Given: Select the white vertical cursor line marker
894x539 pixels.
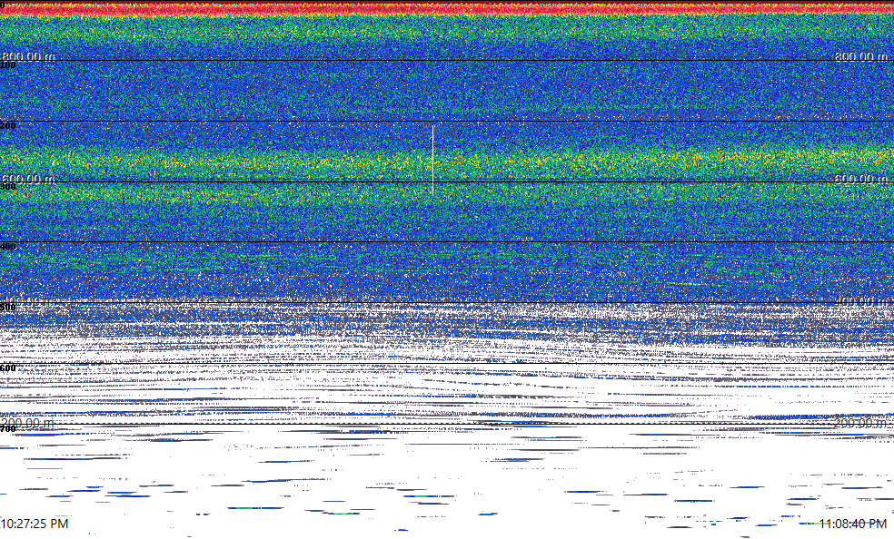Looking at the screenshot, I should [x=432, y=160].
